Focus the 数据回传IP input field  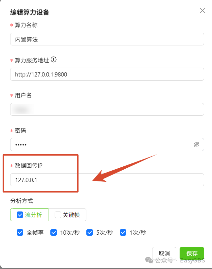(107, 180)
